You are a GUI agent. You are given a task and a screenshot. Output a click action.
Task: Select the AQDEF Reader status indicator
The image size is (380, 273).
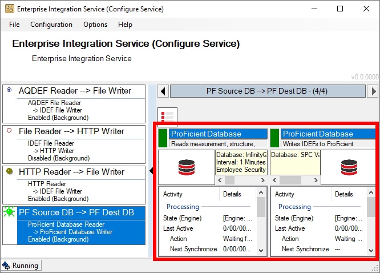pos(9,90)
